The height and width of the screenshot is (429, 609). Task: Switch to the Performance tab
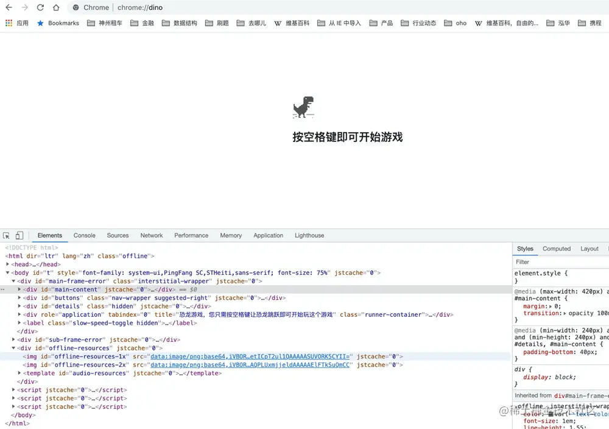191,235
